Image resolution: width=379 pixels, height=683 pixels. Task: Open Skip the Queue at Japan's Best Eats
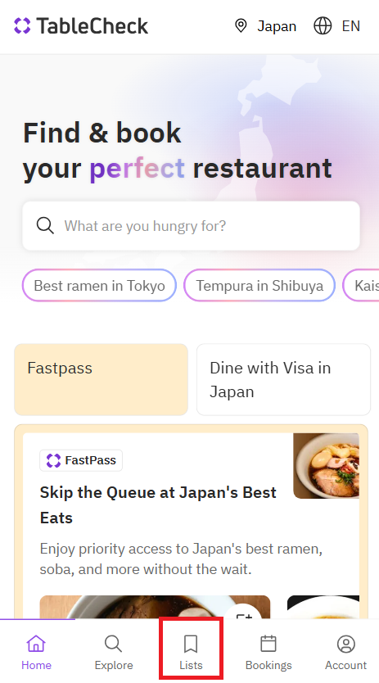click(x=158, y=504)
